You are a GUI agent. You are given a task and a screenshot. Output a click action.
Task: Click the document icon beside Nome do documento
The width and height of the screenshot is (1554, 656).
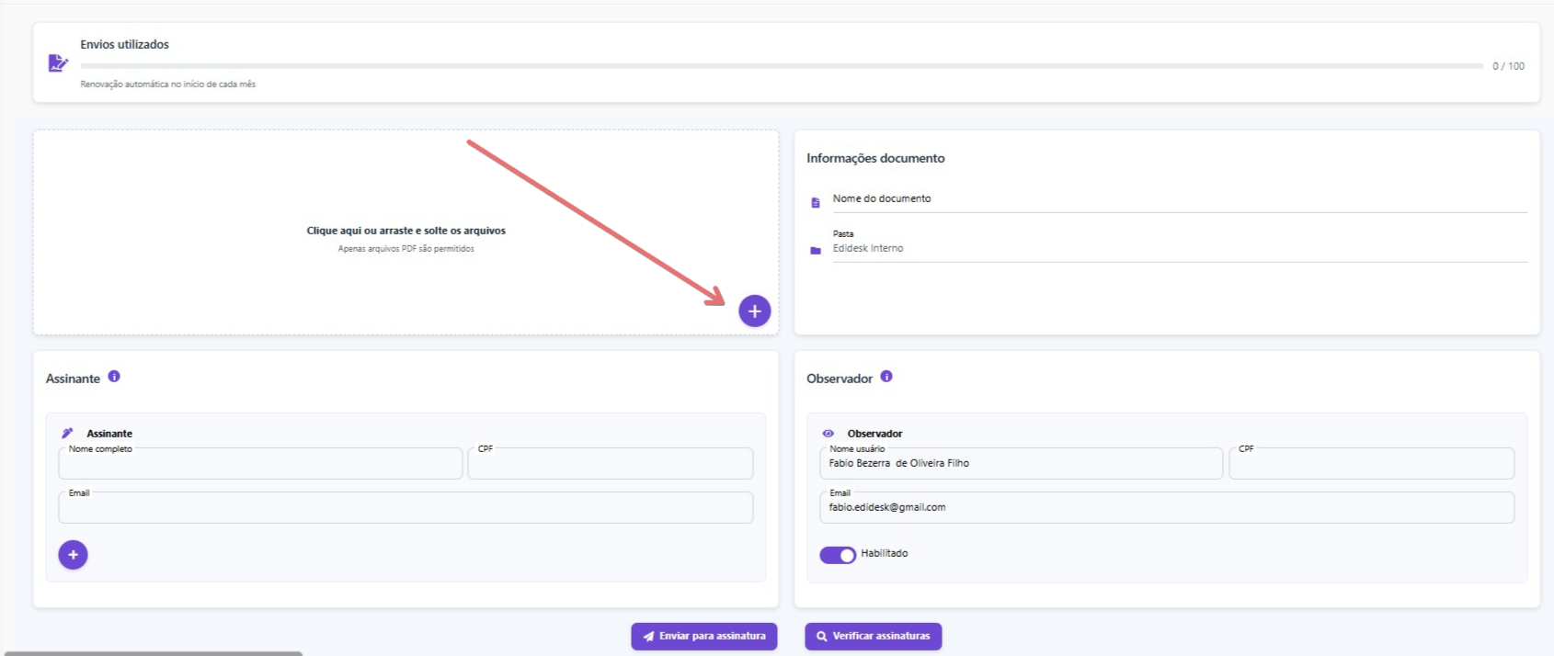(816, 202)
